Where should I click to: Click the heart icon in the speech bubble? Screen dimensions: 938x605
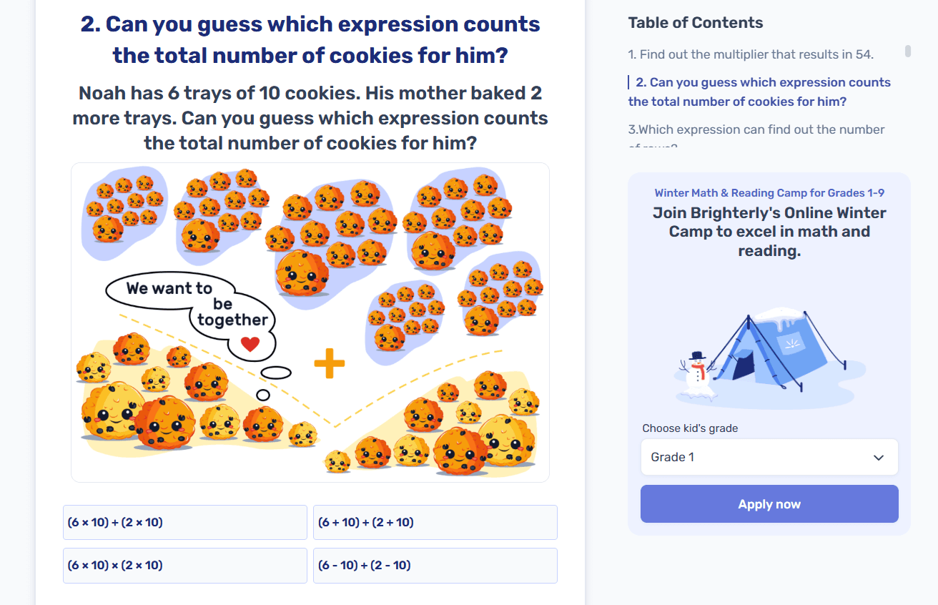pyautogui.click(x=250, y=343)
